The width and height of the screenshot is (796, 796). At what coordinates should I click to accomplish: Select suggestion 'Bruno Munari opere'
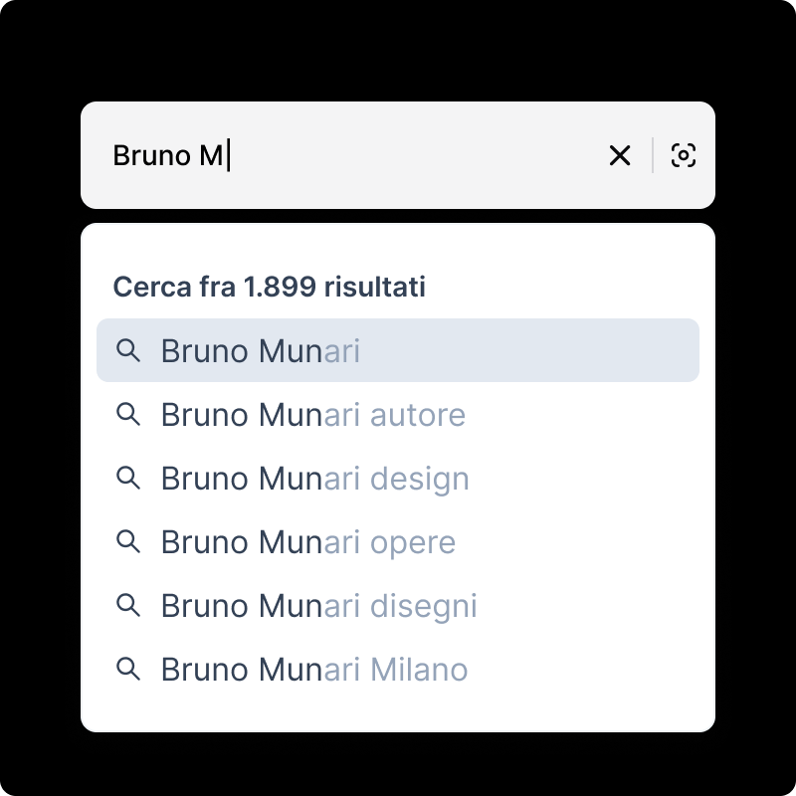point(307,542)
